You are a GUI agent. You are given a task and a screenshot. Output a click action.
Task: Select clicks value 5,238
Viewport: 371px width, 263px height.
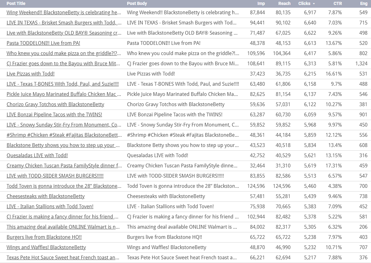310,237
